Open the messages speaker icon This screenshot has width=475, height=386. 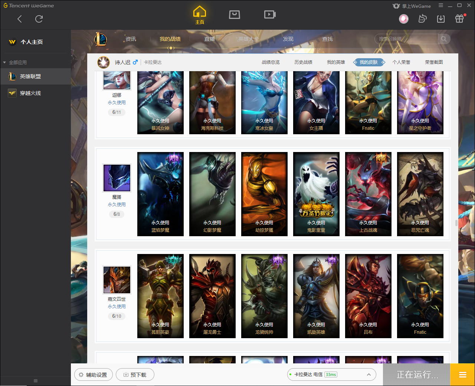coord(422,19)
